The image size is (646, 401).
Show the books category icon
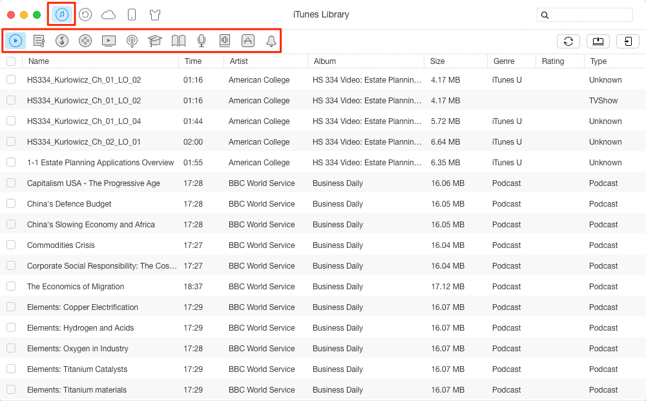coord(178,41)
